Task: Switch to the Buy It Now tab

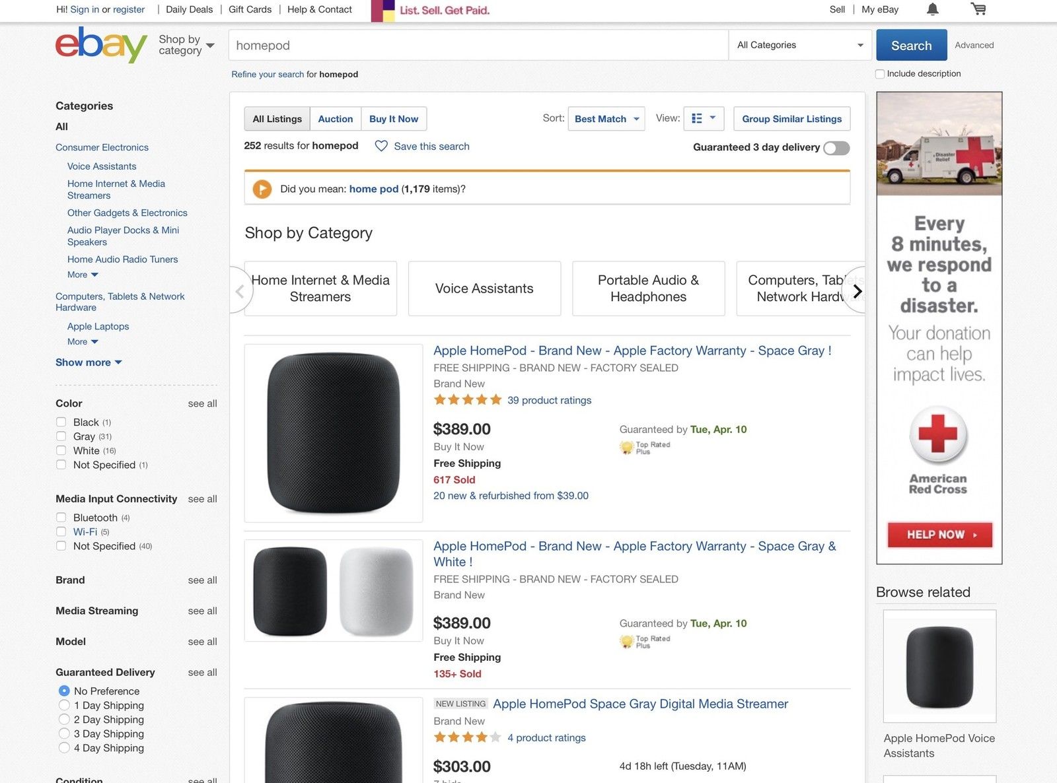Action: tap(394, 119)
